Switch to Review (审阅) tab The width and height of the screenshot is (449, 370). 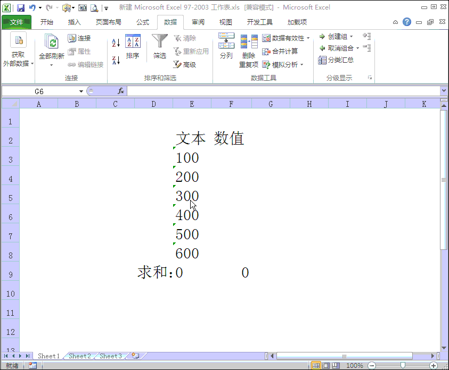(x=198, y=22)
